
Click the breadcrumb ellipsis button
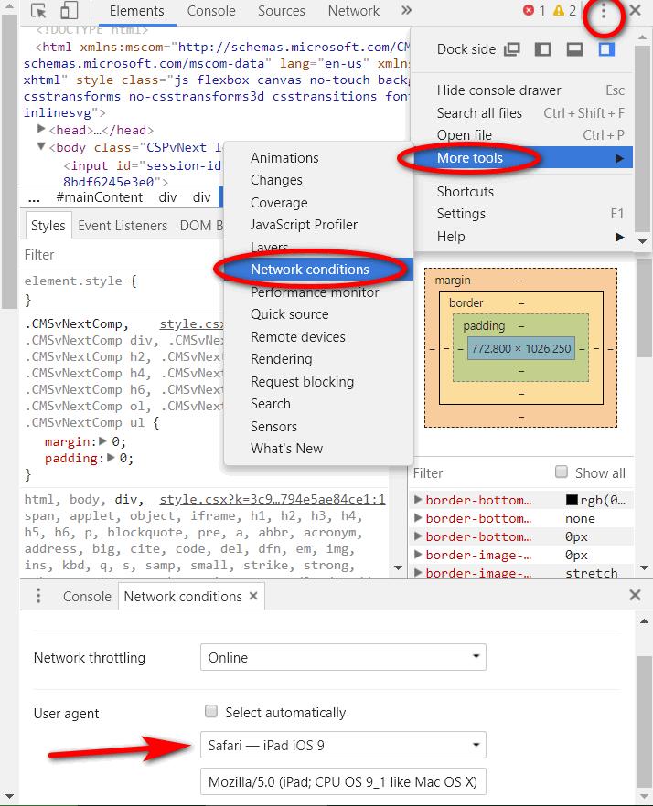(34, 198)
